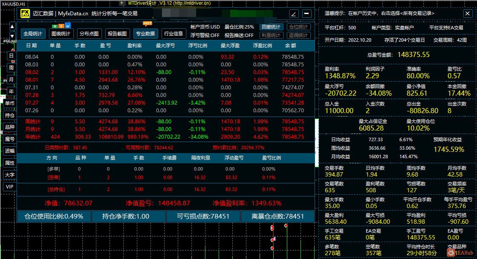Toggle 浮亏警报 OFF setting
This screenshot has height=259, width=477.
(205, 35)
